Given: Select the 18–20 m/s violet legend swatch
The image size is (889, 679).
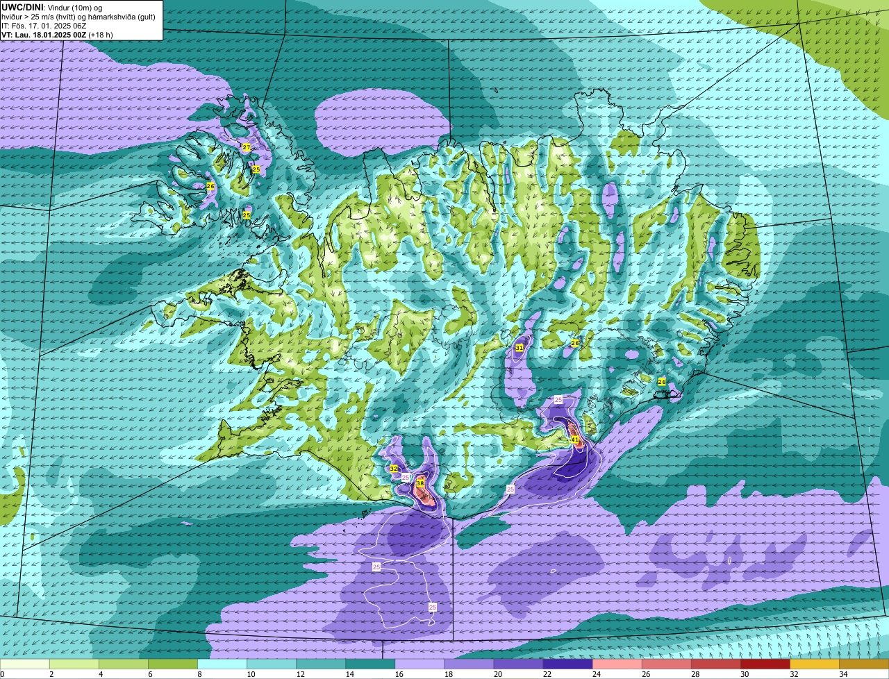Looking at the screenshot, I should pyautogui.click(x=469, y=664).
